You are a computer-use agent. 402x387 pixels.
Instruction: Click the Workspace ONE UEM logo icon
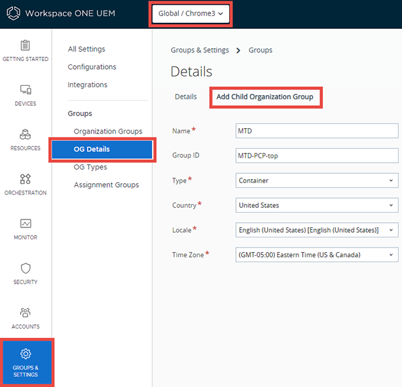[x=13, y=13]
